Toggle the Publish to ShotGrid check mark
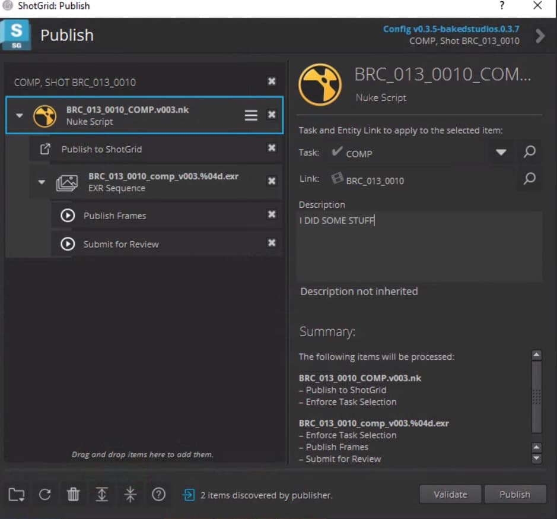 [x=272, y=148]
